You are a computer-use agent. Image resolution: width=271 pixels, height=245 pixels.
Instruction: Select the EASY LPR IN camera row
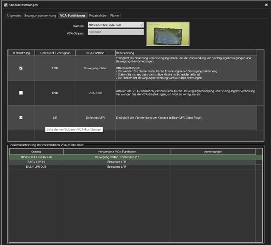tap(36, 162)
